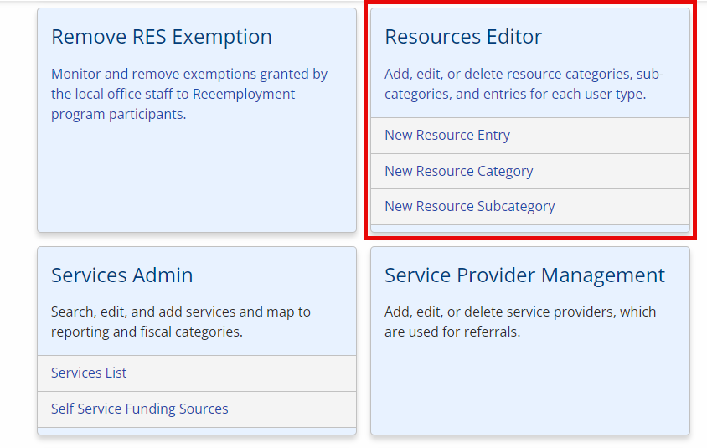Viewport: 707px width, 448px height.
Task: Click empty area in Remove RES Exemption card
Action: coord(197,184)
